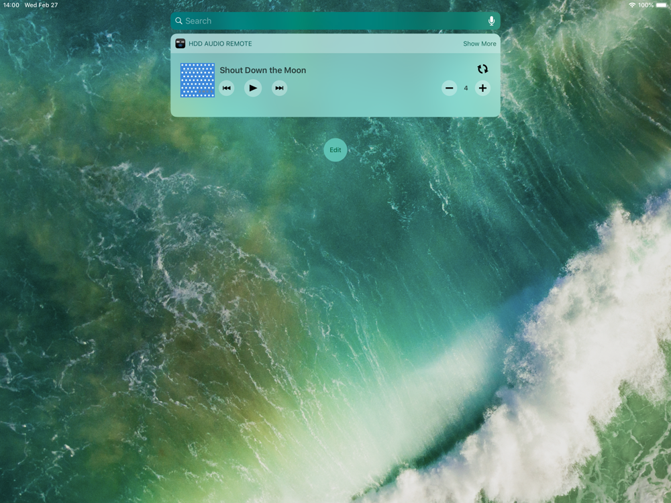671x503 pixels.
Task: Open the Edit widgets button
Action: 335,150
